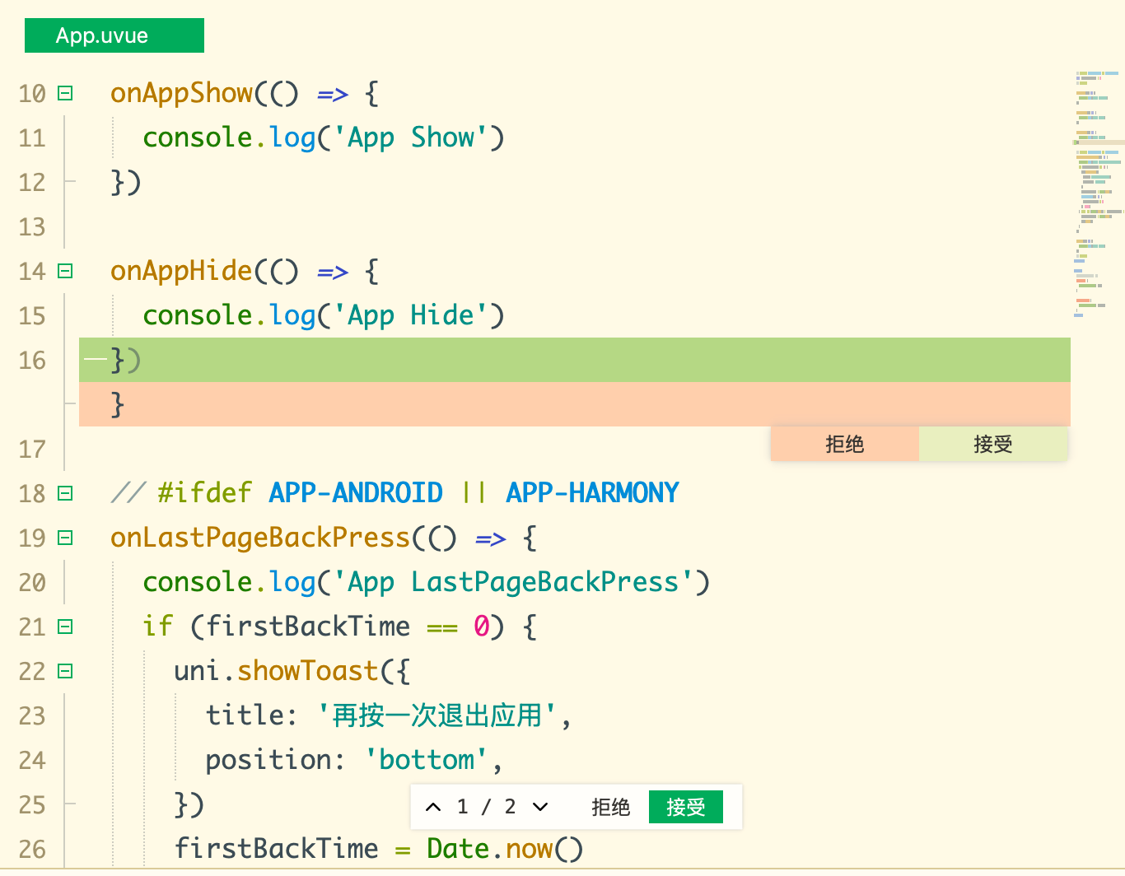Click the 'App LastPageBackPress' string
The width and height of the screenshot is (1125, 876).
514,582
